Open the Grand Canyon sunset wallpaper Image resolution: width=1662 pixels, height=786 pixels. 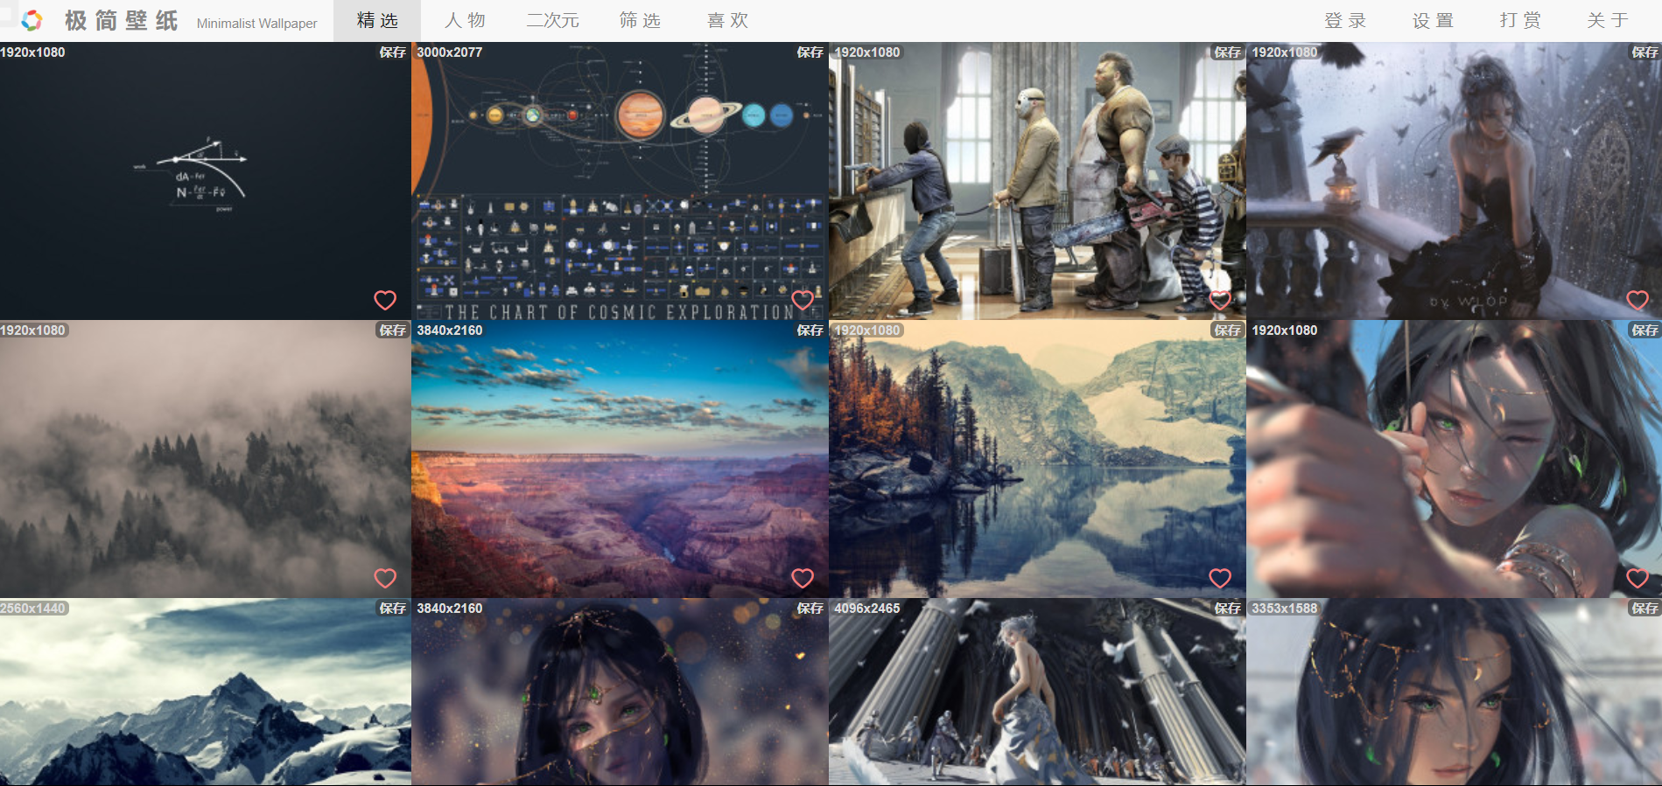pos(620,459)
